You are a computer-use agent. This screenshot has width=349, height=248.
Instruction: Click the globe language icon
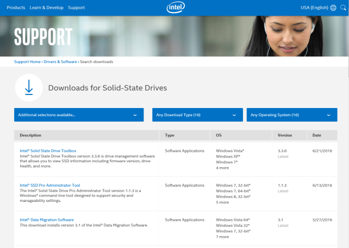(x=333, y=8)
